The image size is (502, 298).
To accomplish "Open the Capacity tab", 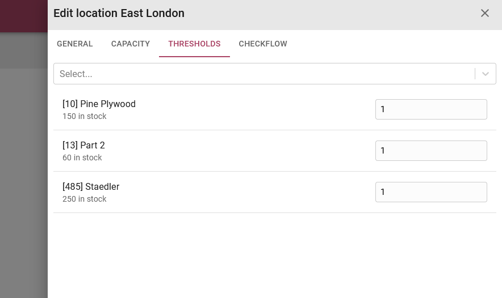I will coord(130,44).
